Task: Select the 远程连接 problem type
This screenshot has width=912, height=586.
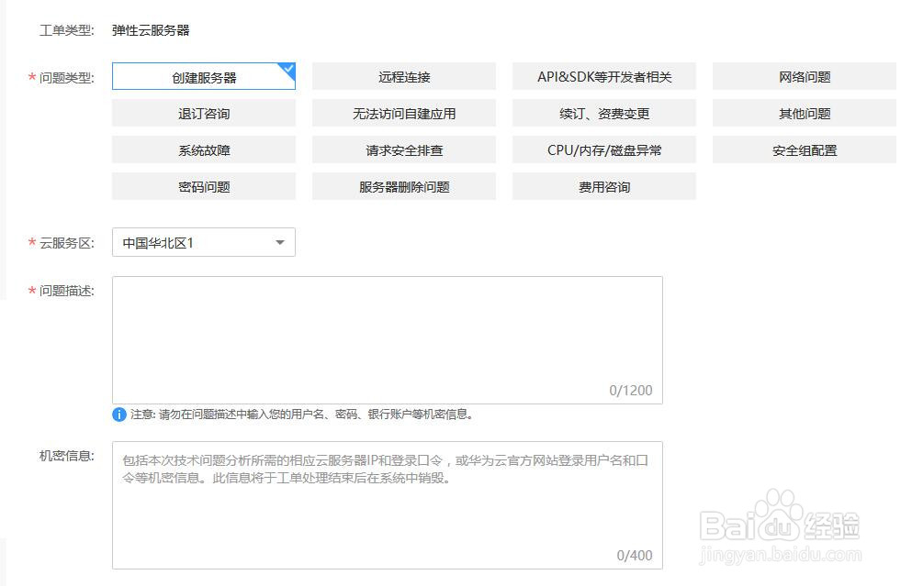Action: 404,77
